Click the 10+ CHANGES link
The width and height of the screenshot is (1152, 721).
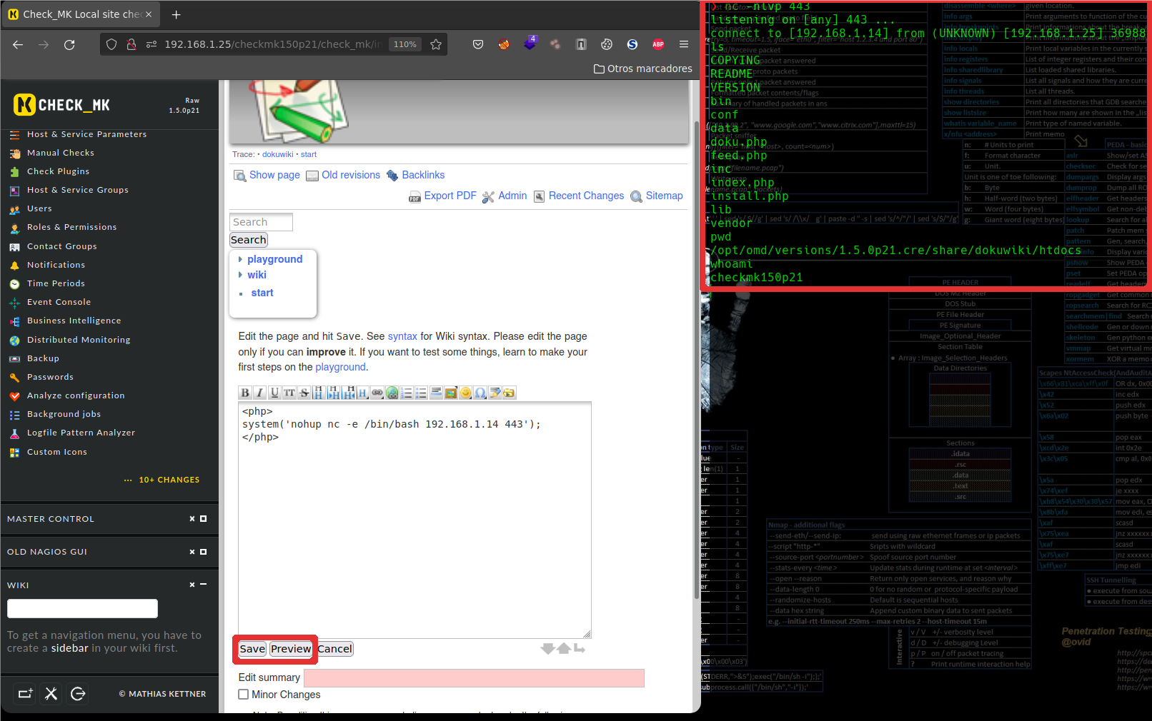point(169,480)
